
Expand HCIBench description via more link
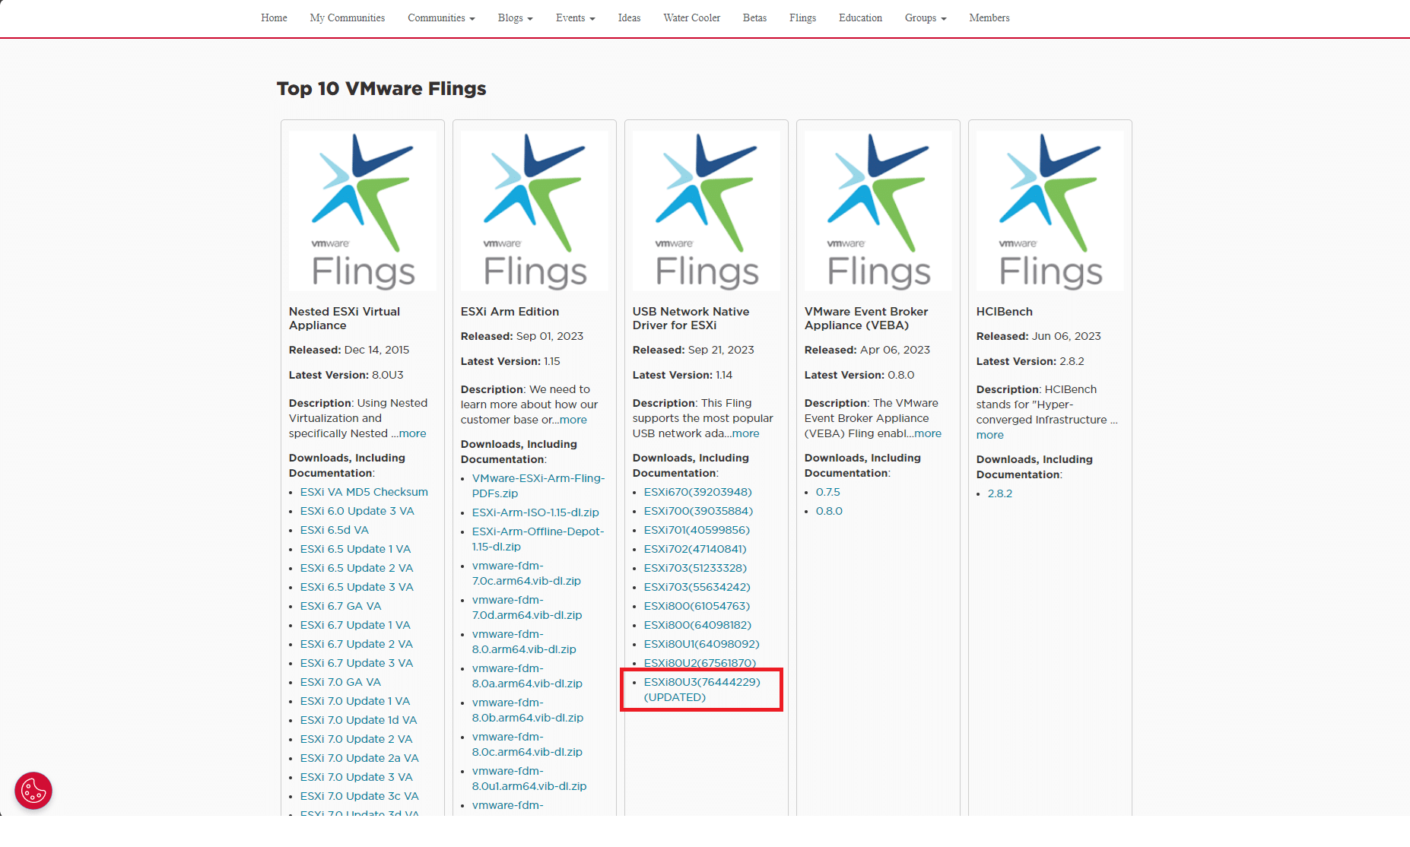click(x=990, y=435)
